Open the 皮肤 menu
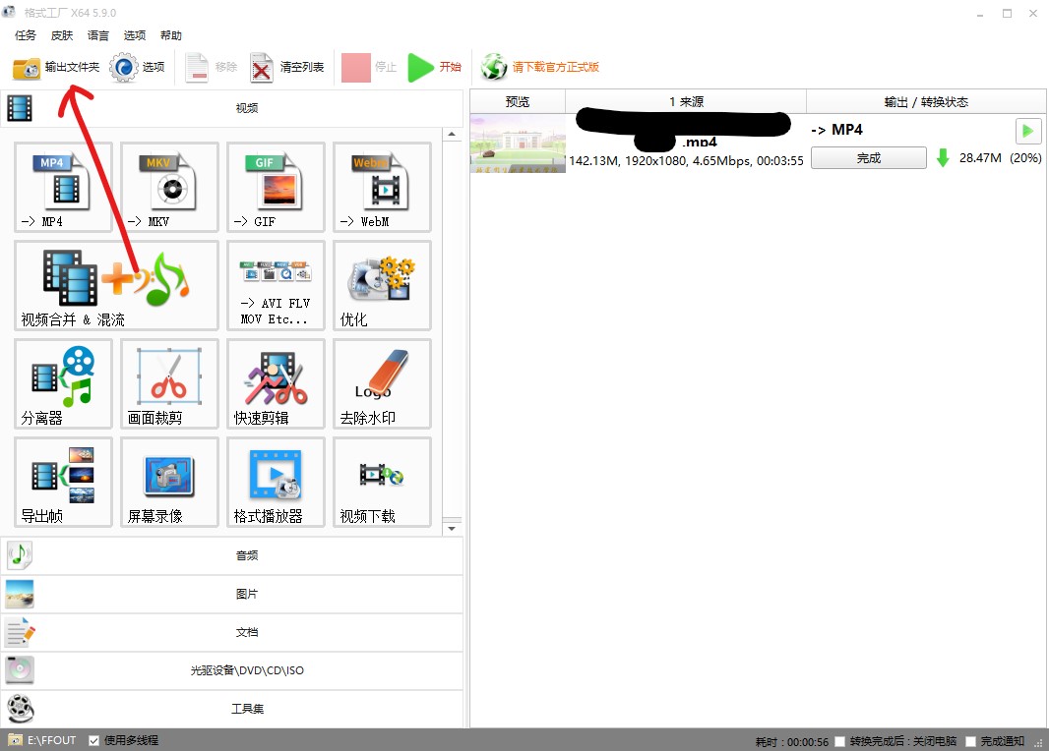1049x751 pixels. pyautogui.click(x=62, y=35)
